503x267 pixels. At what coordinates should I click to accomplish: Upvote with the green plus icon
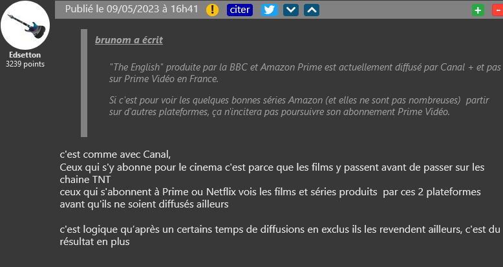pyautogui.click(x=478, y=10)
